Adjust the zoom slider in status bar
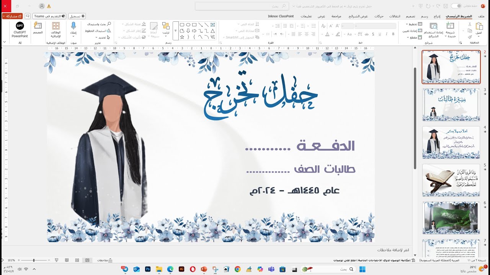The height and width of the screenshot is (275, 490). pos(34,260)
